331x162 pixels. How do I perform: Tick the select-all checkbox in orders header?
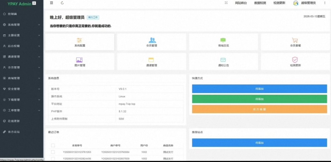53,146
